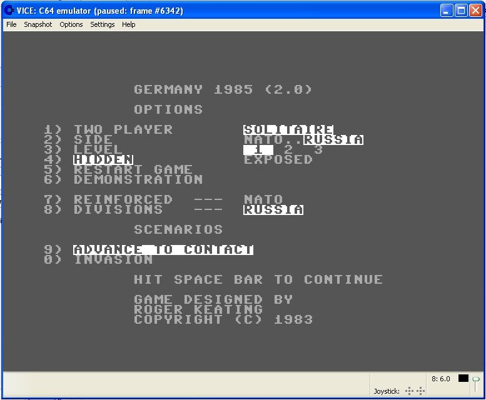Click the first joystick indicator icon
The height and width of the screenshot is (400, 486).
409,391
